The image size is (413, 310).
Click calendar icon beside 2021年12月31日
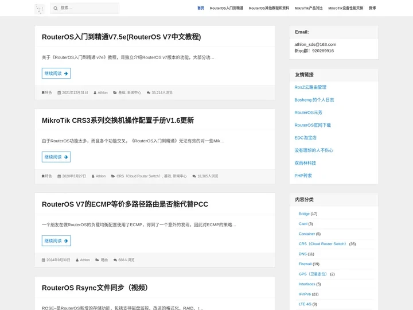59,93
